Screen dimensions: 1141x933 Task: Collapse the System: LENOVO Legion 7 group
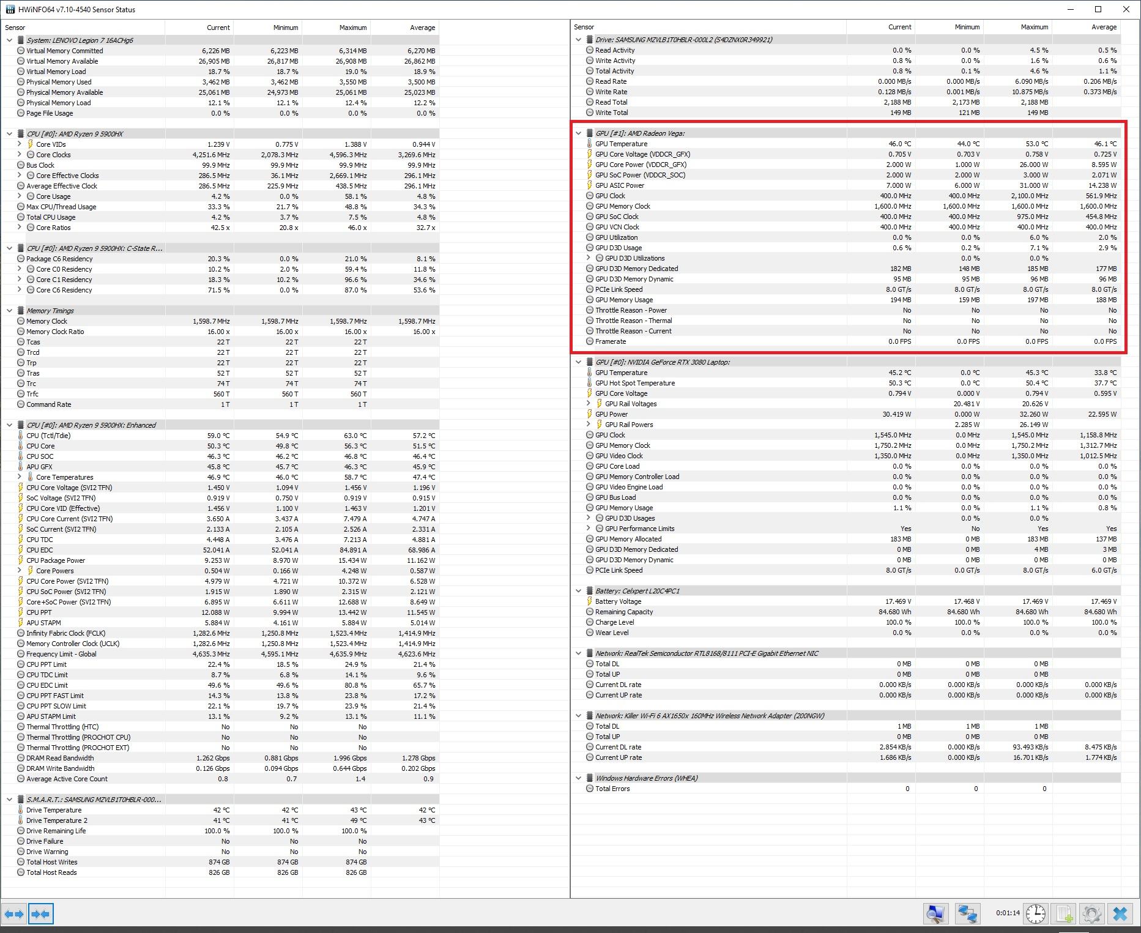[9, 40]
